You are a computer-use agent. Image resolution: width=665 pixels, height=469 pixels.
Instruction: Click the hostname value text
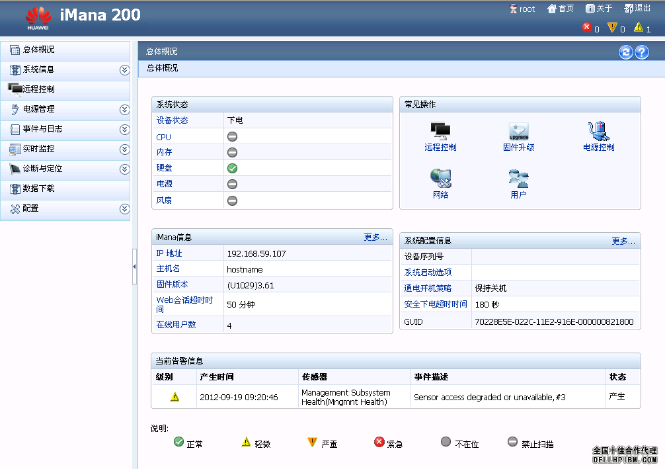245,269
